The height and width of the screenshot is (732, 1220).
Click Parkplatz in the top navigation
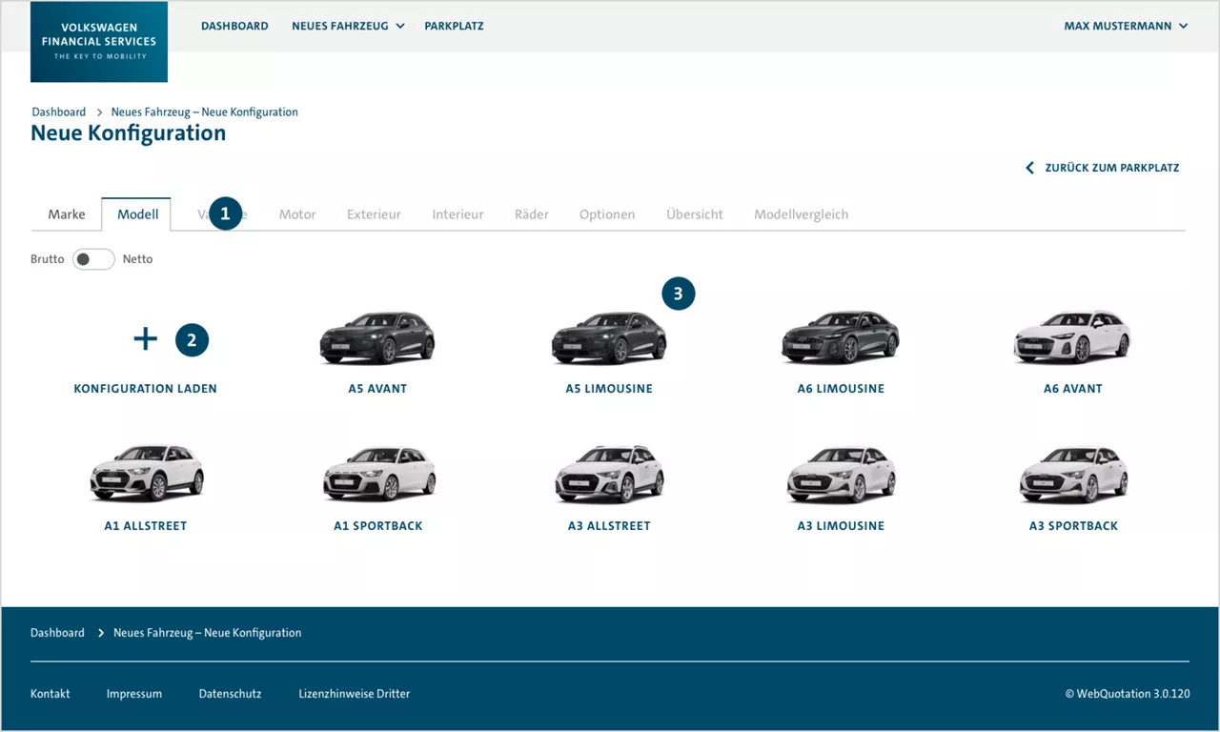pyautogui.click(x=454, y=26)
